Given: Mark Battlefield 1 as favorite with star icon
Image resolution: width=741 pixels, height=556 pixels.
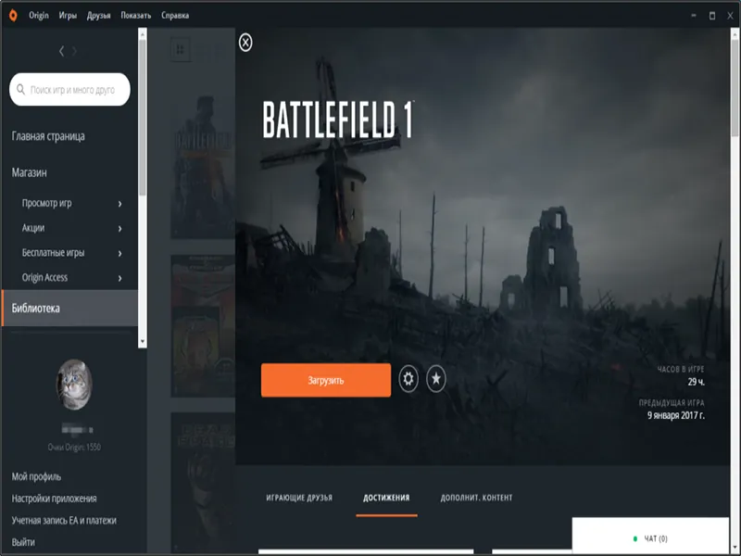Looking at the screenshot, I should click(436, 379).
